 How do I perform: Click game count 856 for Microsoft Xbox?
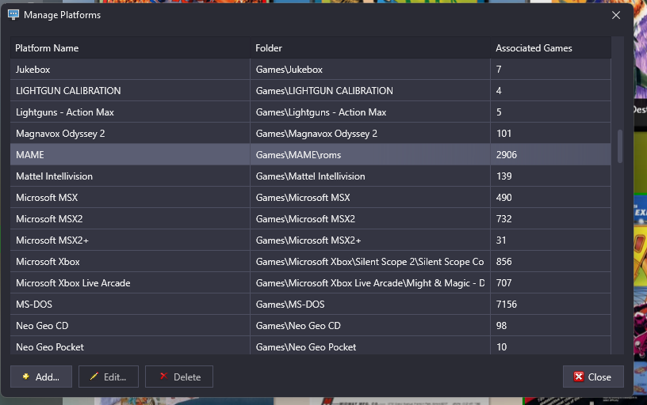(x=503, y=262)
